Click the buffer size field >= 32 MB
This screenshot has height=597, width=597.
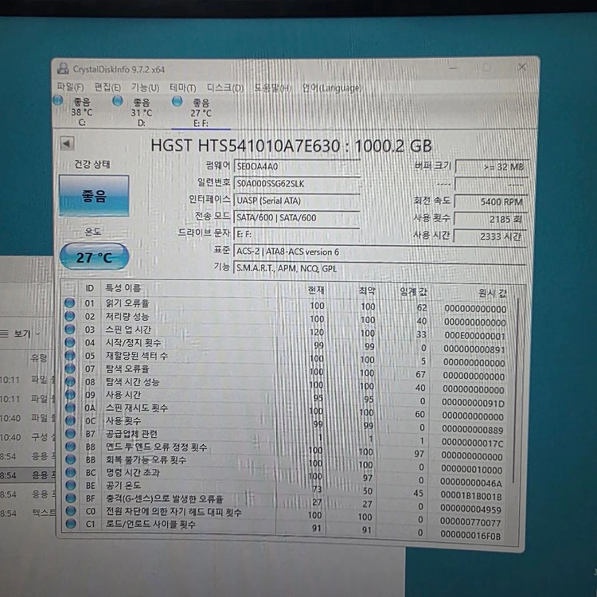pos(492,167)
